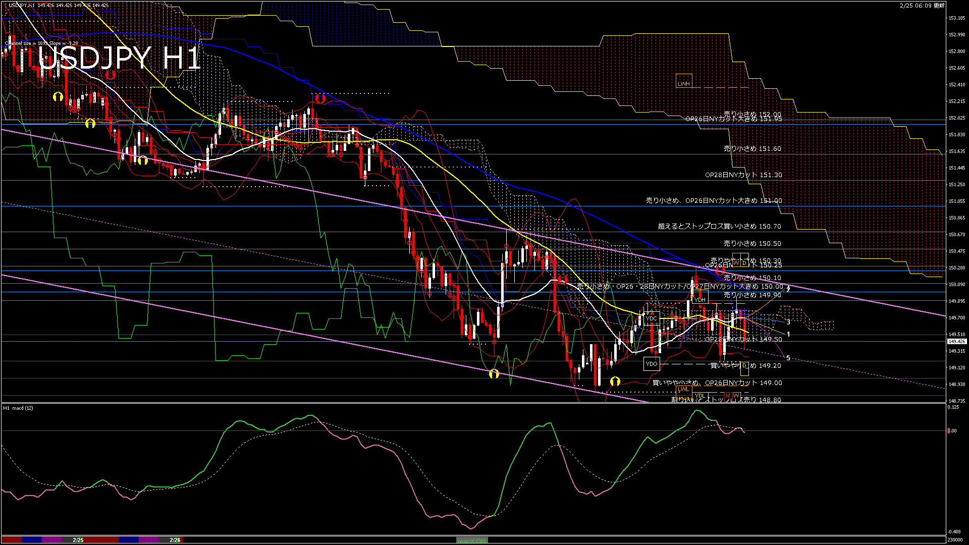This screenshot has height=545, width=969.
Task: Select the YDC yesterday-close marker
Action: tap(652, 318)
